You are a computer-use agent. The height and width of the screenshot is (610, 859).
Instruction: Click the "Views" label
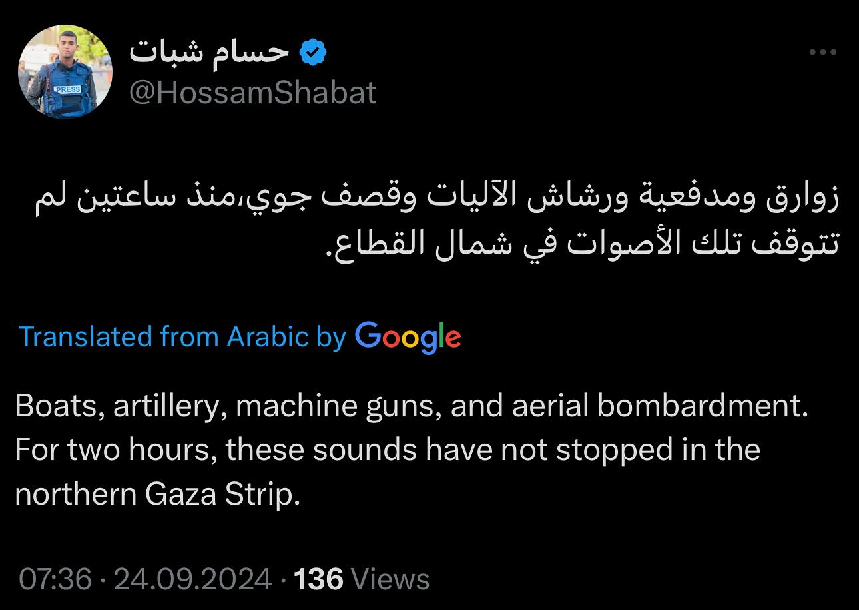point(390,579)
